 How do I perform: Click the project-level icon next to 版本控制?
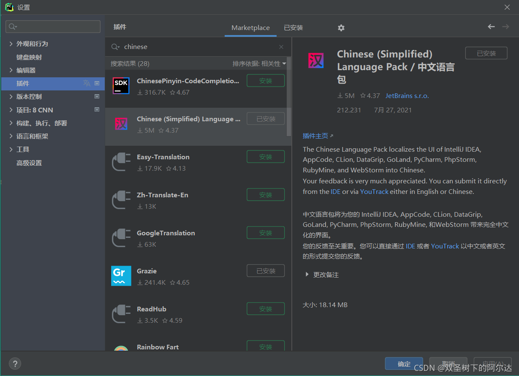coord(97,96)
